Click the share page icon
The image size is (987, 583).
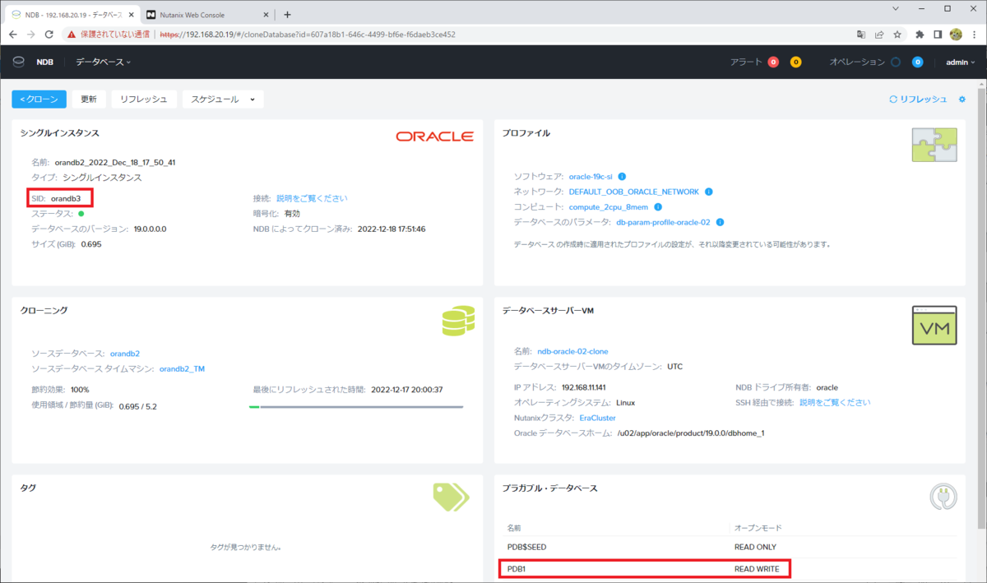[x=879, y=35]
